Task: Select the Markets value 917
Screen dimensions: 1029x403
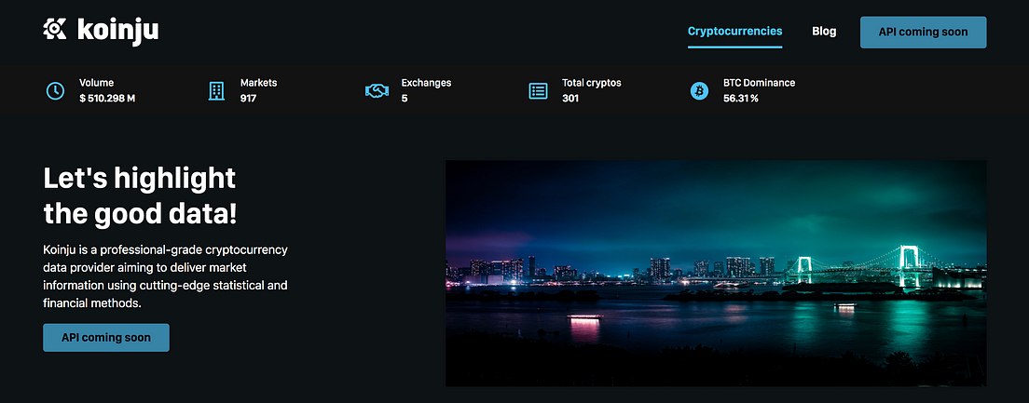Action: click(x=248, y=99)
